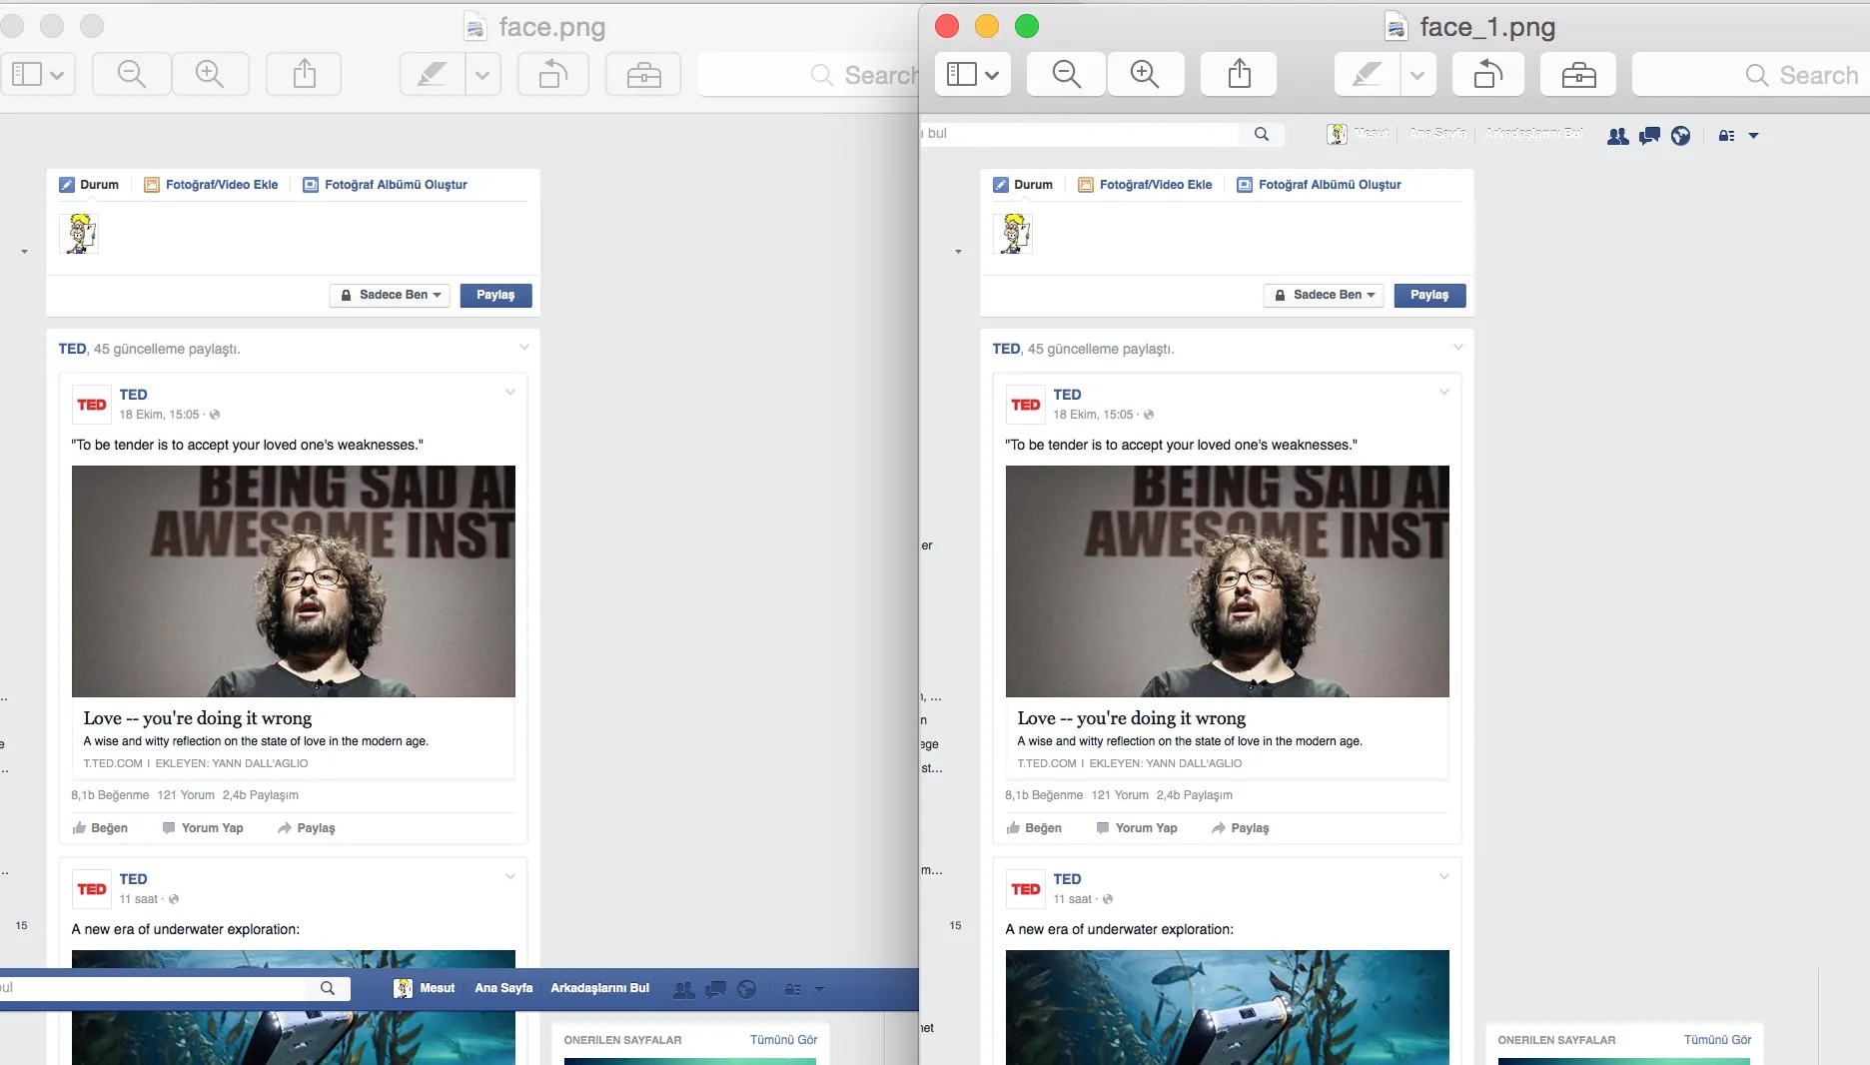Screen dimensions: 1870x1065
Task: Click privacy shortcuts lock icon in face.png navbar
Action: 792,989
